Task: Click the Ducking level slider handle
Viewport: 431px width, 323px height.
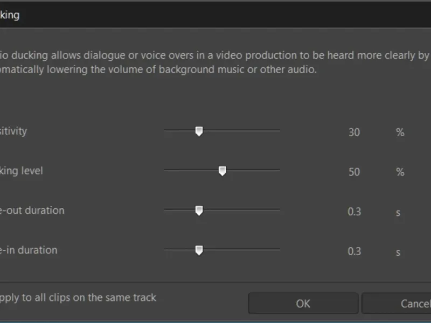Action: pyautogui.click(x=222, y=171)
